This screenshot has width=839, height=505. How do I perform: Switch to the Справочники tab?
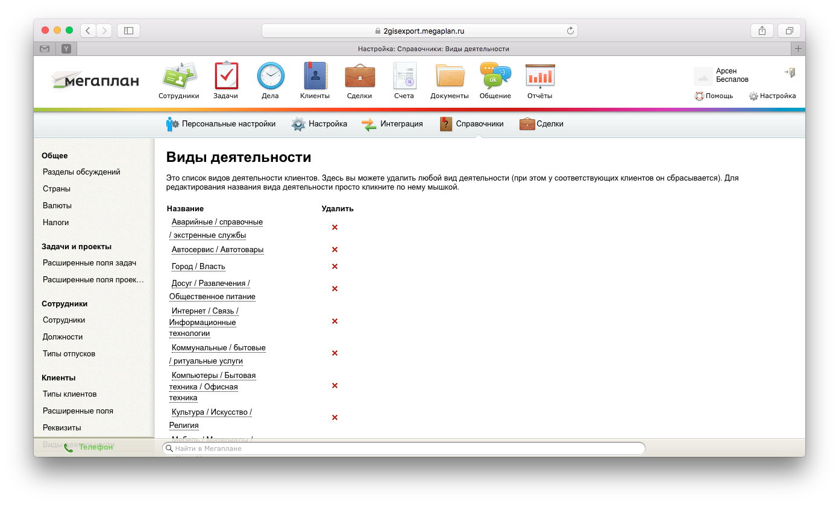click(x=472, y=124)
